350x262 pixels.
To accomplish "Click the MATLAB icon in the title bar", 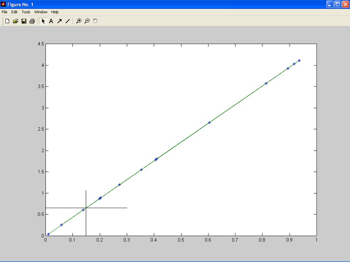I will 3,4.
